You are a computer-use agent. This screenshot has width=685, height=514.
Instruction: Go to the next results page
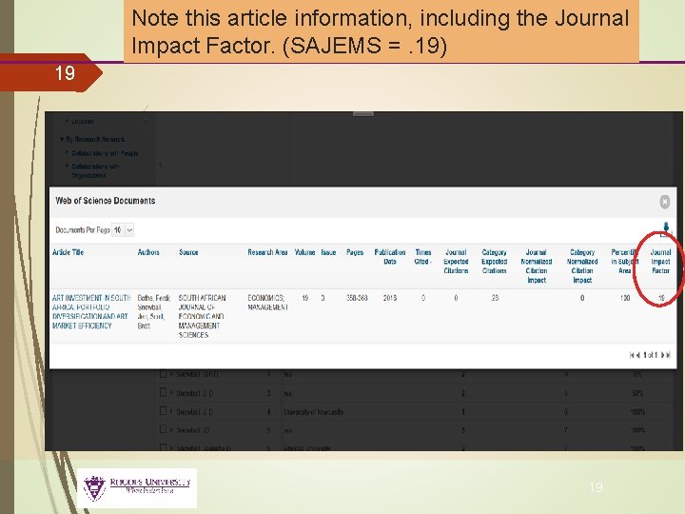662,355
